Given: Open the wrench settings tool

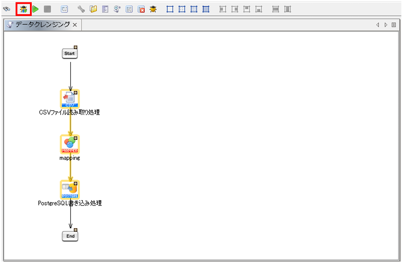Looking at the screenshot, I should tap(81, 9).
